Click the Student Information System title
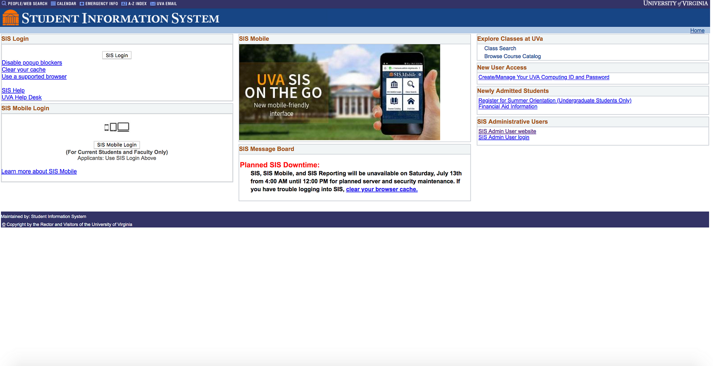Screen dimensions: 713x366 120,18
